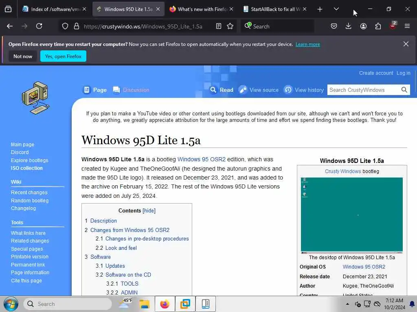Jump to Software on the CD section
The height and width of the screenshot is (312, 417).
coord(128,275)
